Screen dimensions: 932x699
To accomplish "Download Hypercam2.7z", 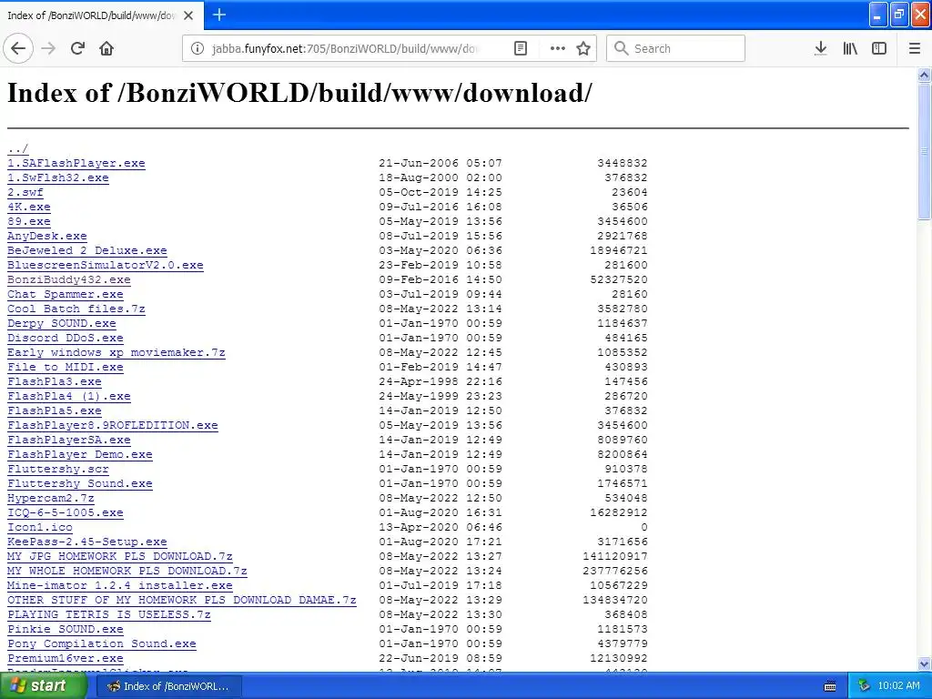I will 51,498.
